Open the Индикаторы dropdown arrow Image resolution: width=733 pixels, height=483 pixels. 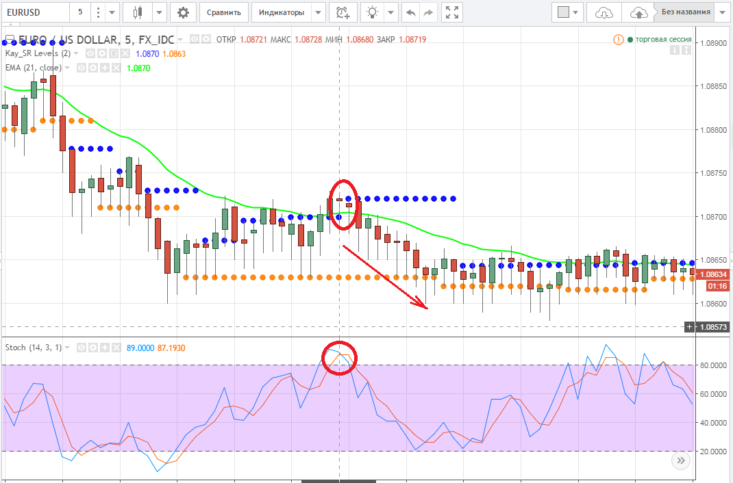[x=317, y=12]
